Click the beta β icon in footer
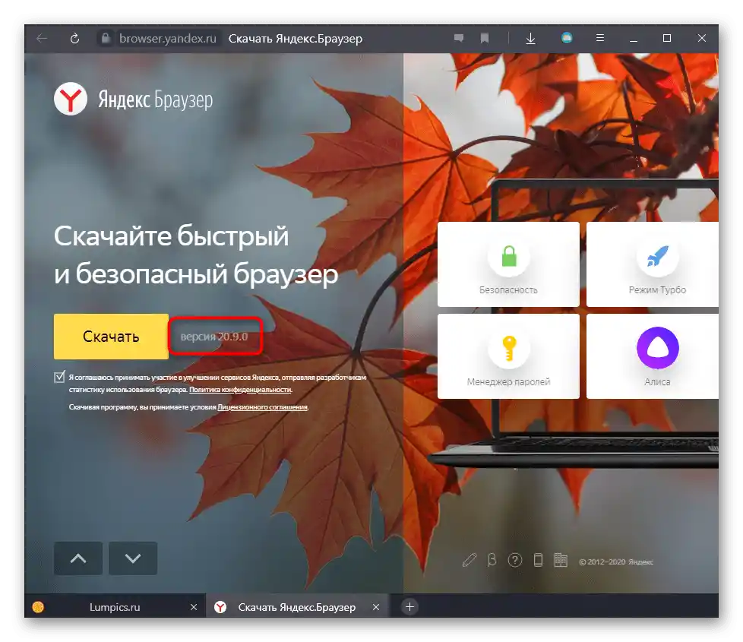 coord(492,561)
